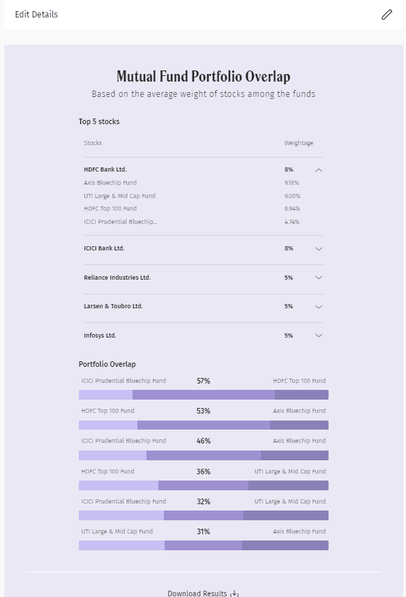Viewport: 406px width, 597px height.
Task: Click the download arrow icon
Action: coord(234,594)
